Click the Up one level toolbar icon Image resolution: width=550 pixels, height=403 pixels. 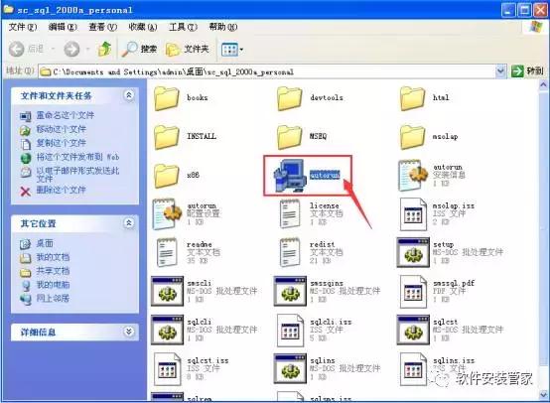click(x=104, y=49)
